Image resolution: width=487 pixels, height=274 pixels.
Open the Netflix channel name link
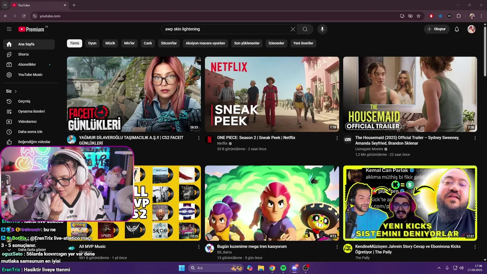[x=222, y=143]
